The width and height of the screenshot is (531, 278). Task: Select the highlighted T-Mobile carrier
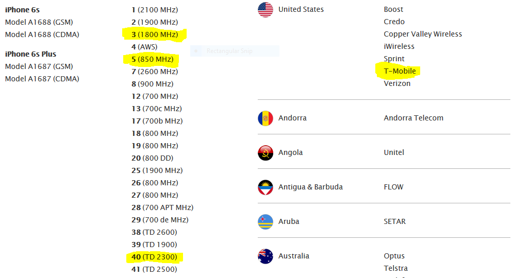click(x=400, y=71)
